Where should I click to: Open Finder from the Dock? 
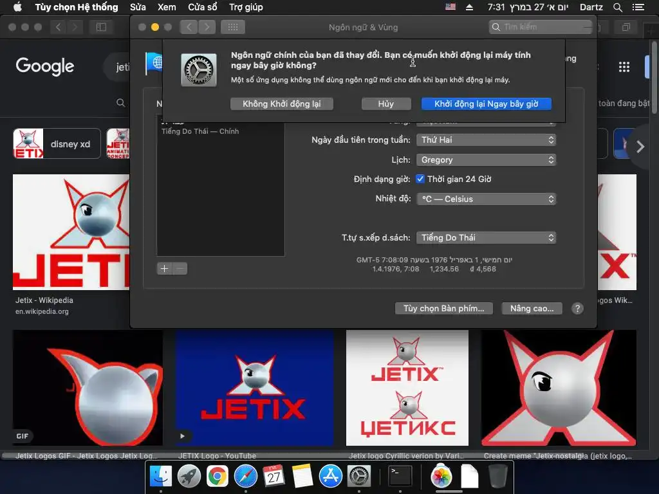pos(161,477)
